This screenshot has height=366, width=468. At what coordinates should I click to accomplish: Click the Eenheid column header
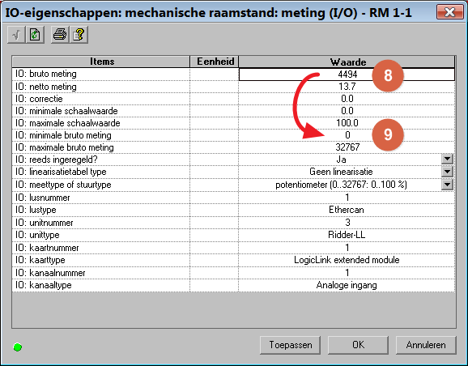tap(215, 62)
